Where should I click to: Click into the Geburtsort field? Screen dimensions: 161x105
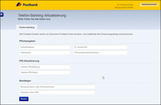coord(45,53)
